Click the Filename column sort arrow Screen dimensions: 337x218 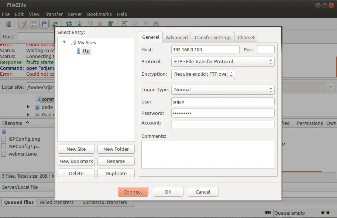27,123
